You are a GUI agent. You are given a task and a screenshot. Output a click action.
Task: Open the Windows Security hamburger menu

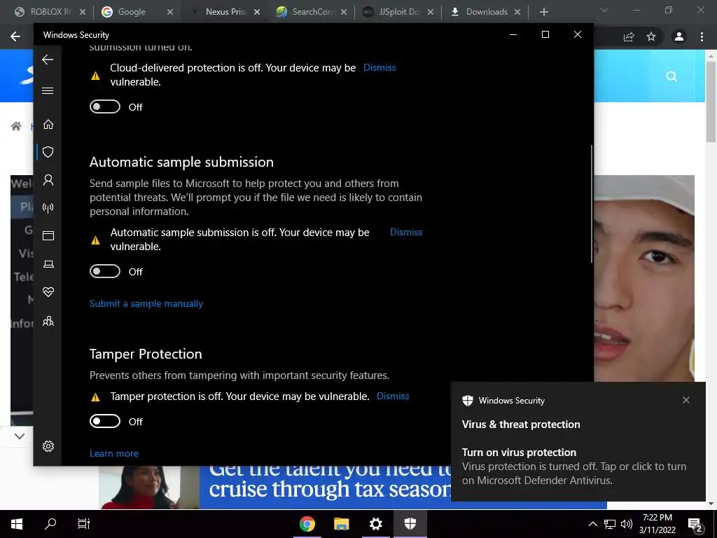(48, 90)
